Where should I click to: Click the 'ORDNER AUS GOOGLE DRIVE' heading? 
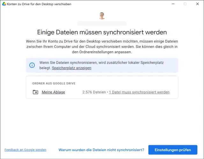click(54, 83)
